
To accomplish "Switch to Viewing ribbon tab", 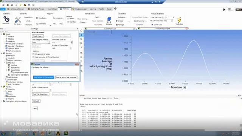I will click(x=93, y=9).
